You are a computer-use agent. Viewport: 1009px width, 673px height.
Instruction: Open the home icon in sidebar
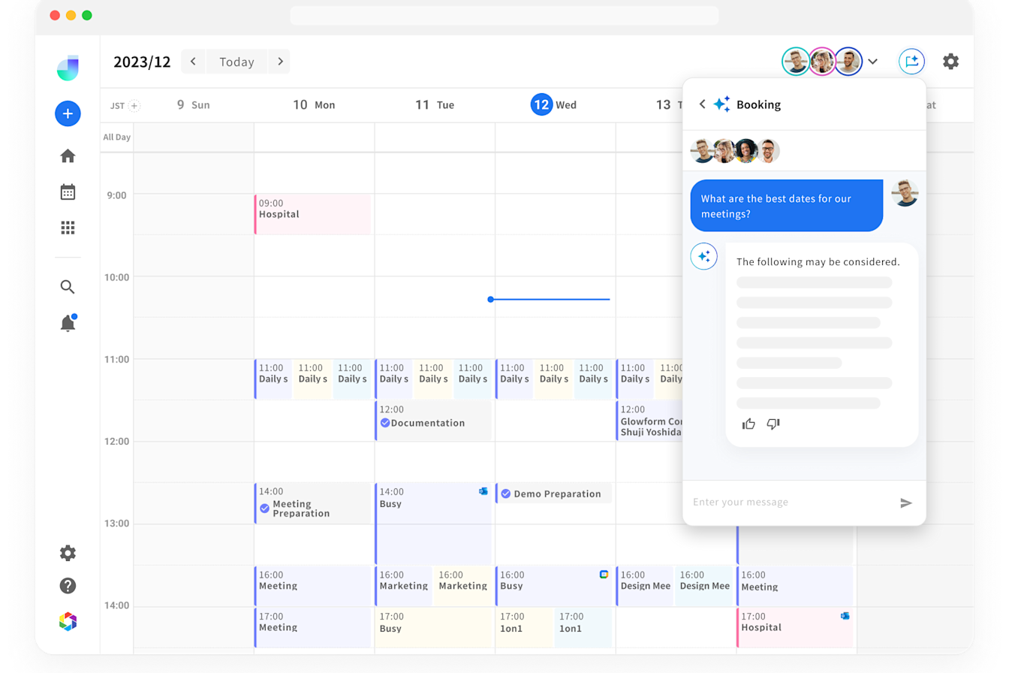(68, 155)
